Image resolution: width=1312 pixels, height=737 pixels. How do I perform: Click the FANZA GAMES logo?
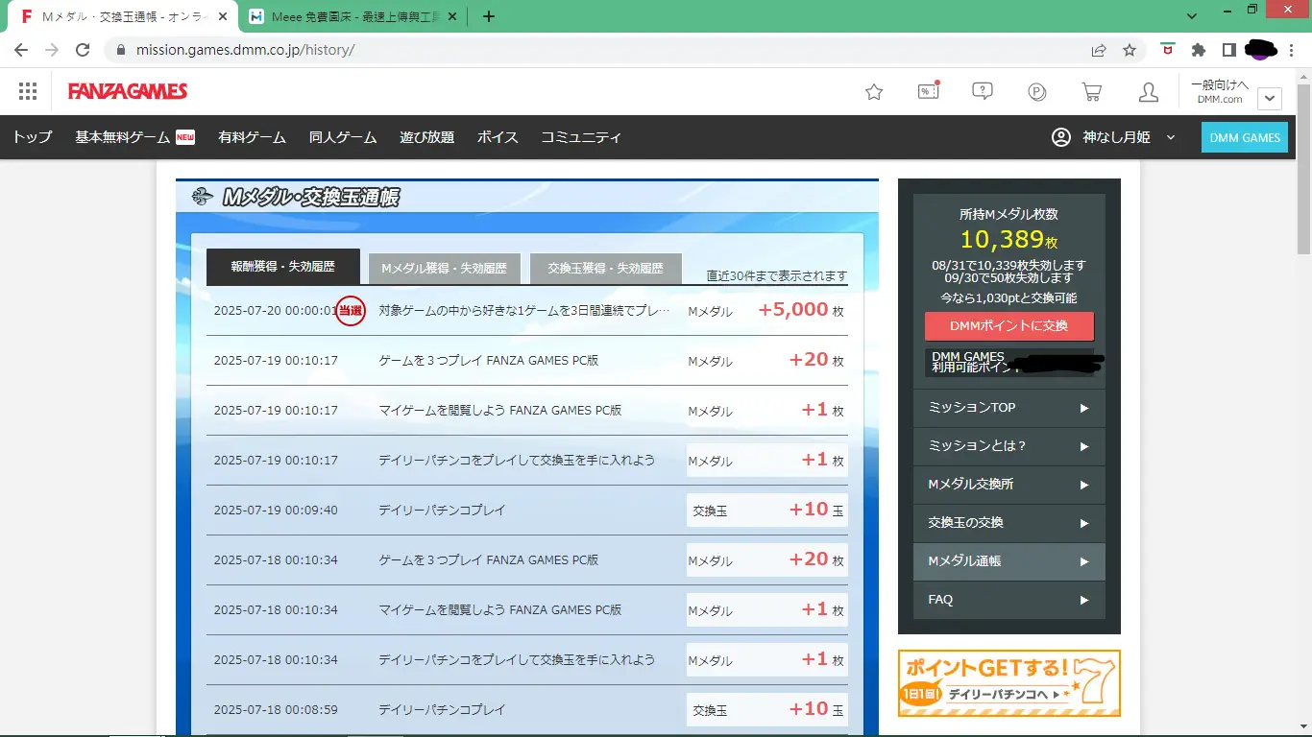pos(128,91)
